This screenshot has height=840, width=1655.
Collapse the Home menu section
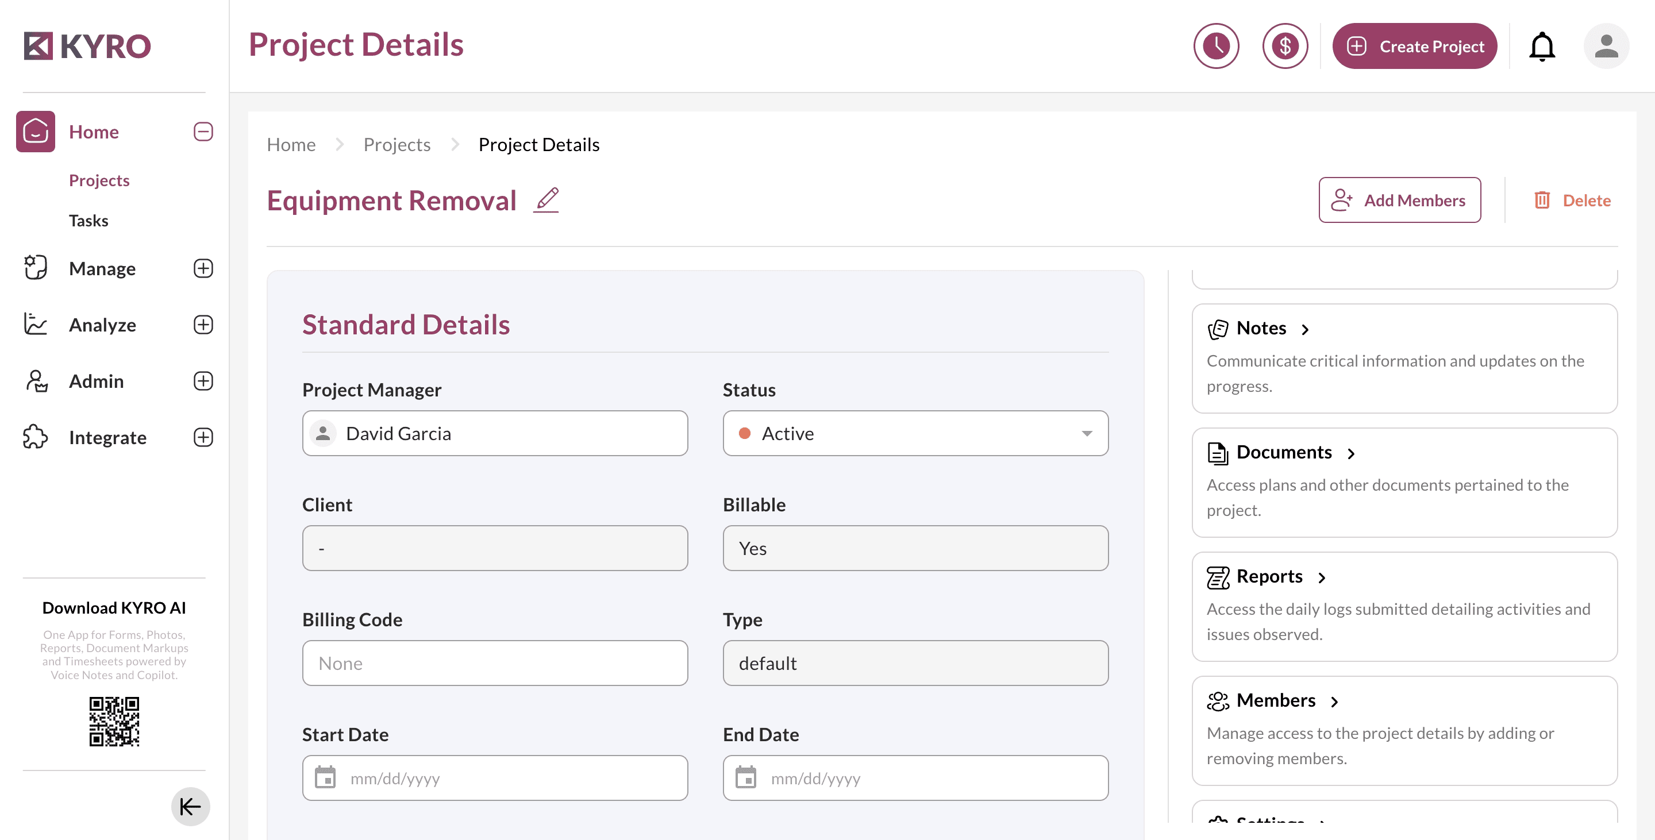click(x=203, y=132)
